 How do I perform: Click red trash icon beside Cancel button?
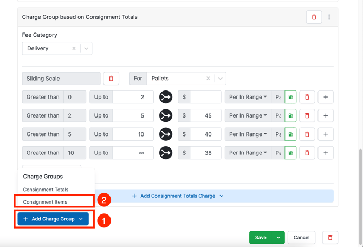point(330,237)
